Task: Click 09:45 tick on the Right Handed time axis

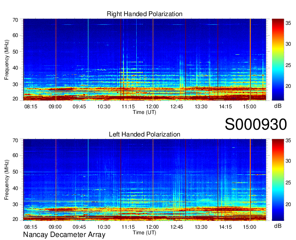Action: (79, 107)
